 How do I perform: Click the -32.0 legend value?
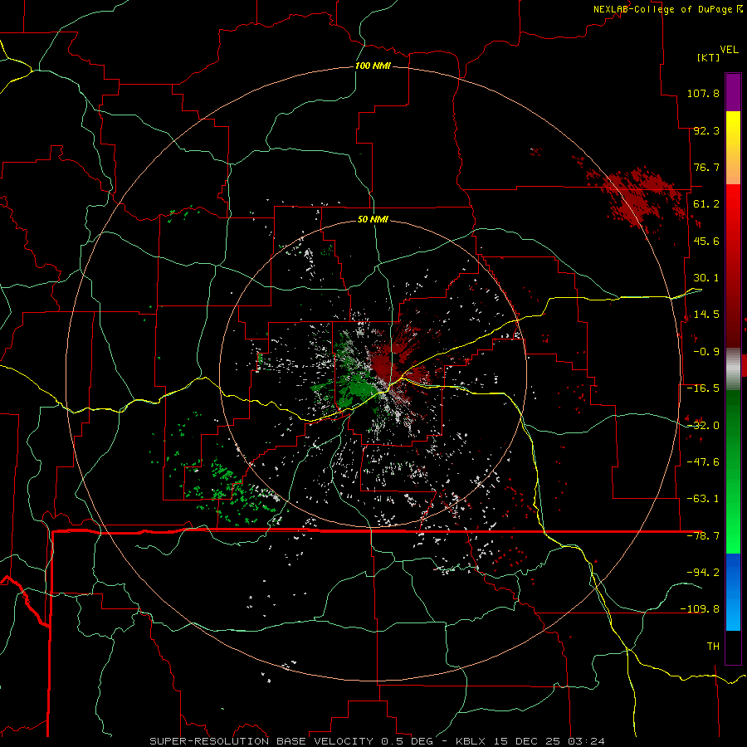tap(703, 426)
